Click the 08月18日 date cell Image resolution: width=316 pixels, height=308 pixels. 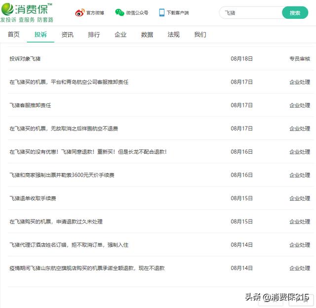[241, 59]
